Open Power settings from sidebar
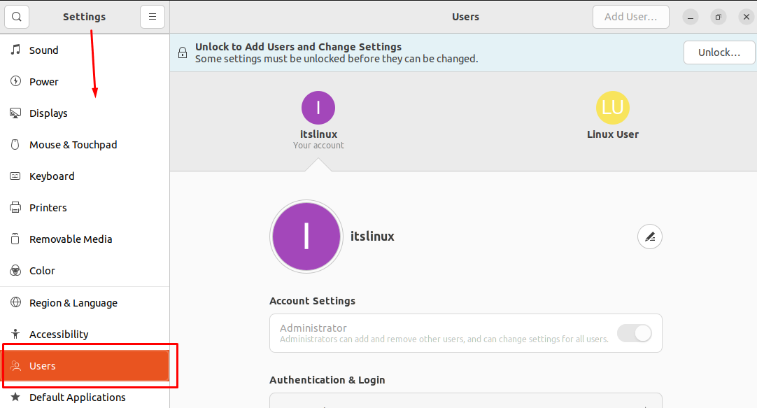 pos(14,81)
